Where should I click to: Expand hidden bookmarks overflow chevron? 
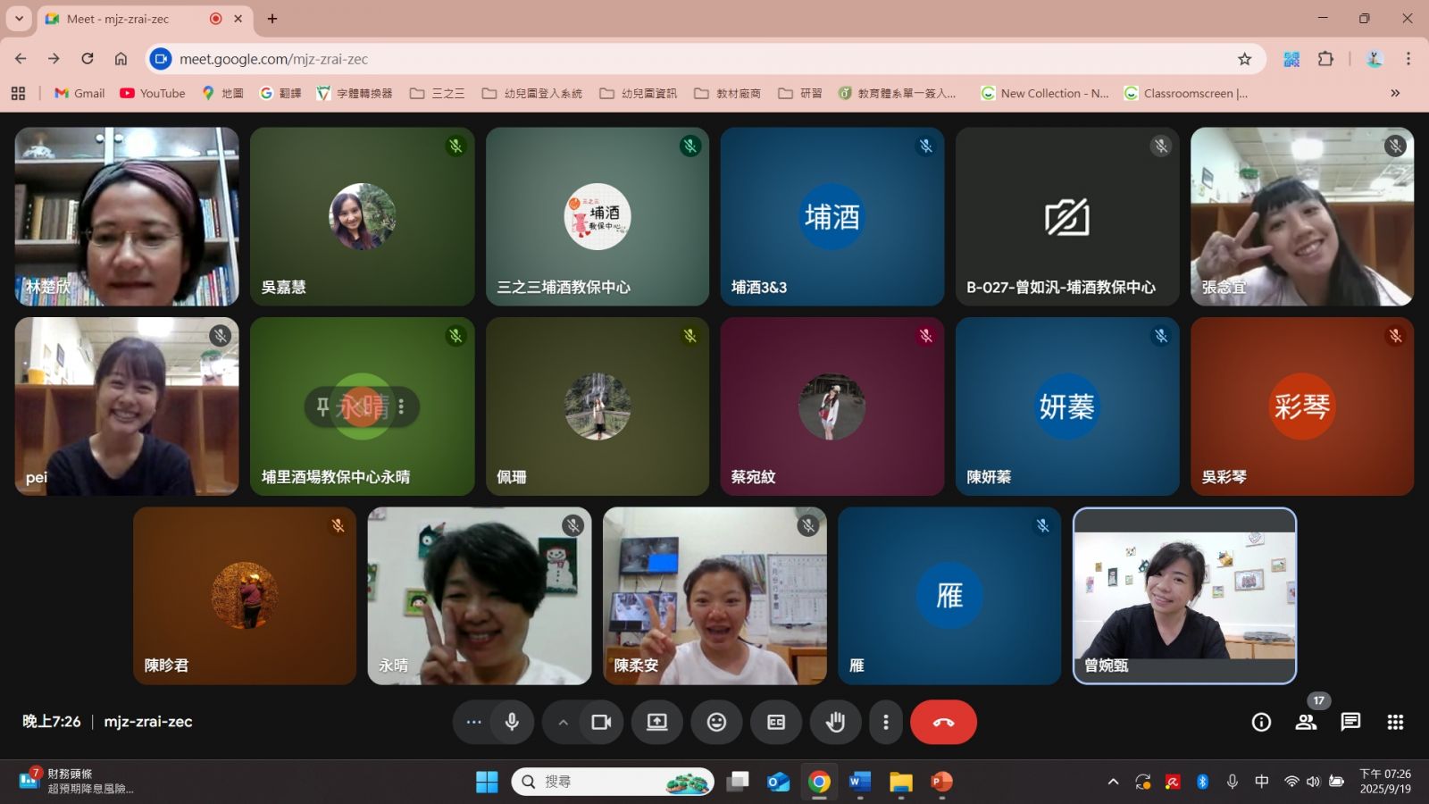1395,93
